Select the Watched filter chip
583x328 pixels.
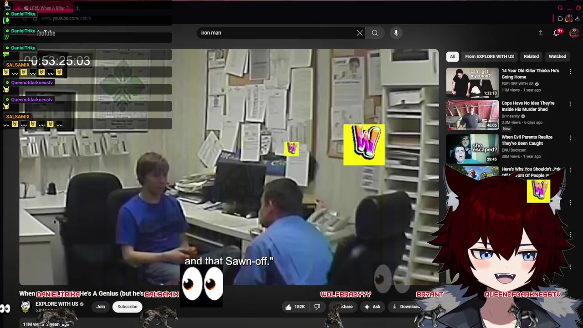pyautogui.click(x=557, y=56)
